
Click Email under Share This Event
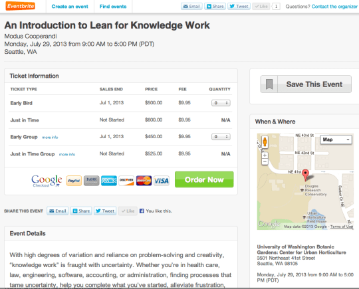[57, 211]
